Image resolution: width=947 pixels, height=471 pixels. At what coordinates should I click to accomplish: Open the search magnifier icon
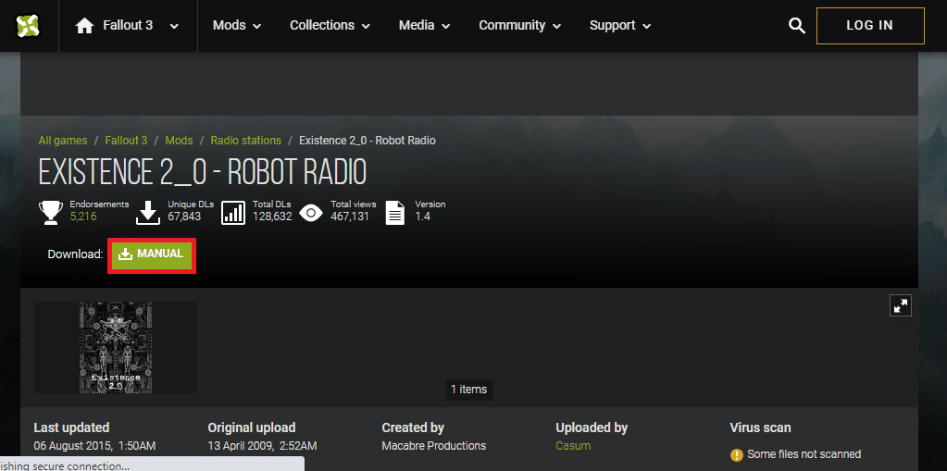tap(797, 25)
